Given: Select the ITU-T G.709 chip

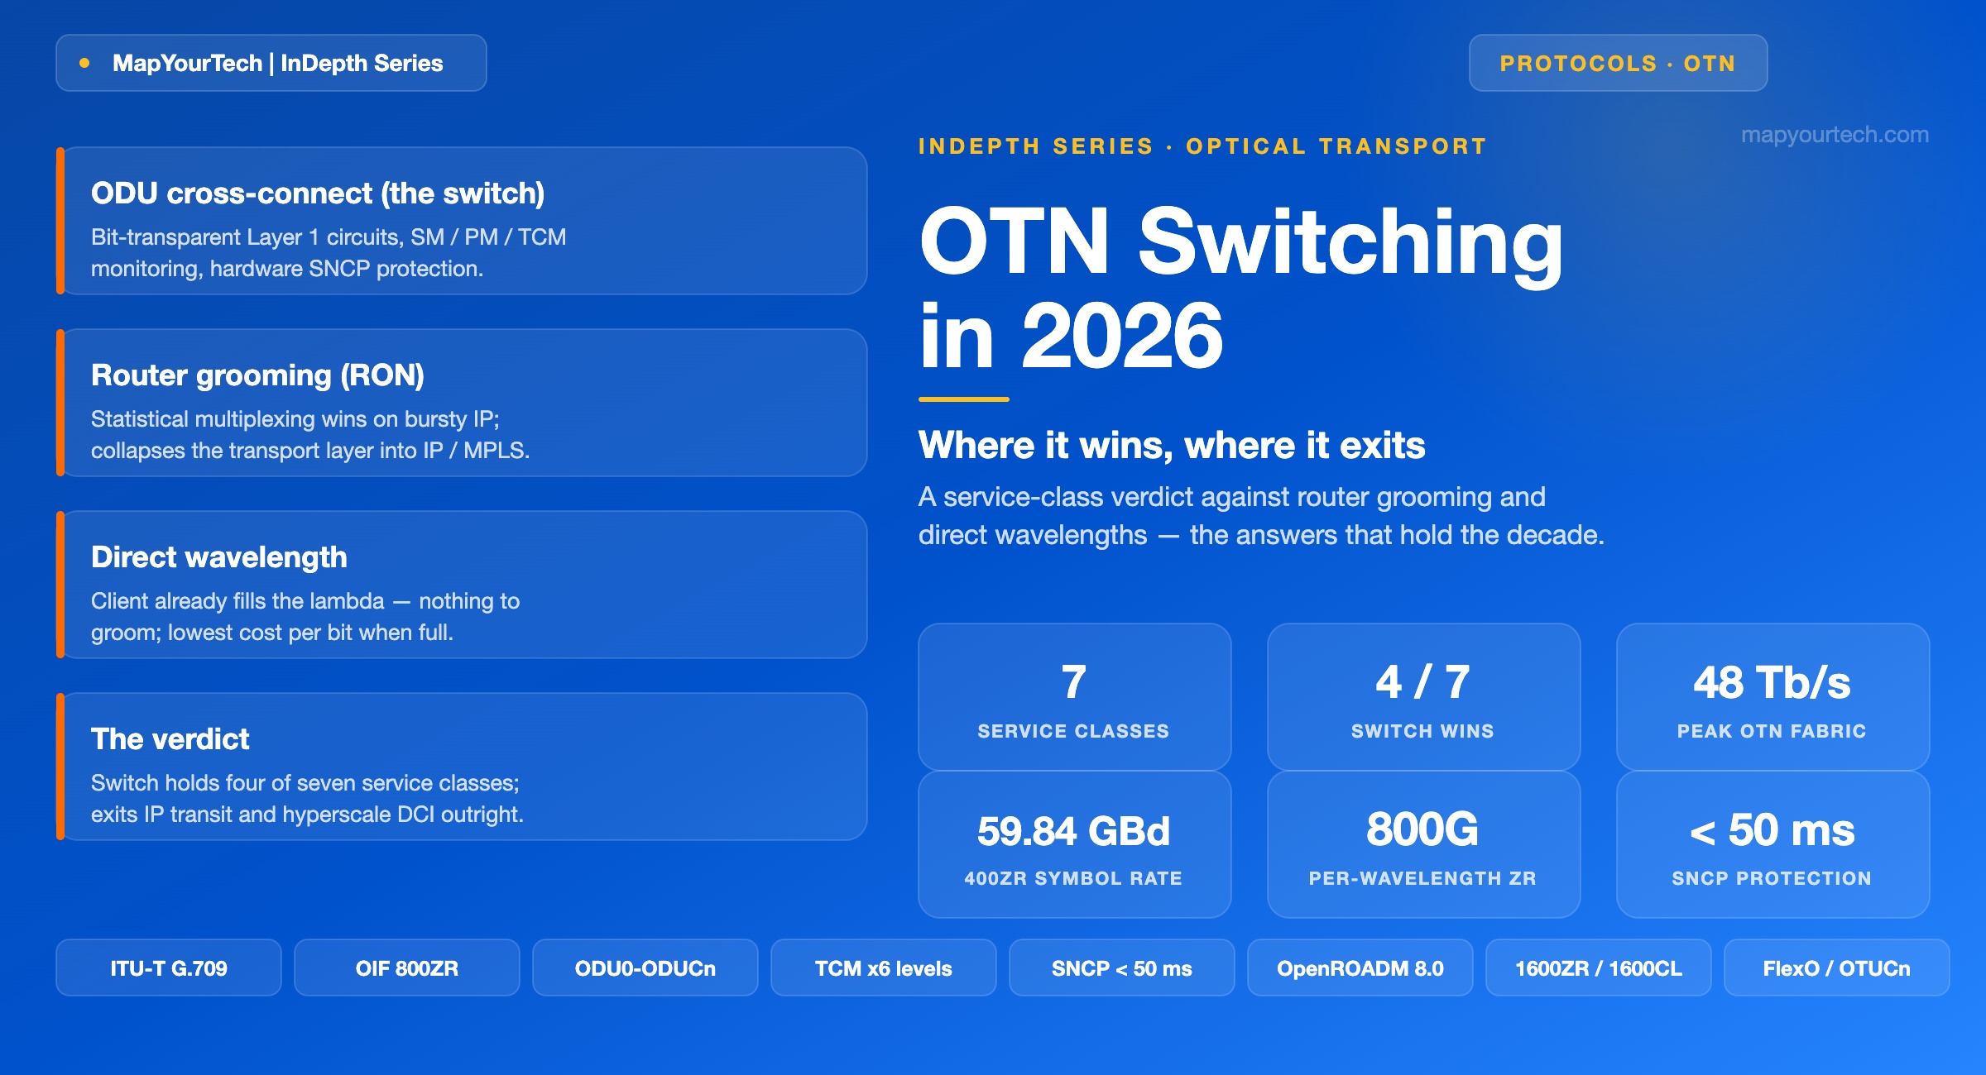Looking at the screenshot, I should pos(169,967).
